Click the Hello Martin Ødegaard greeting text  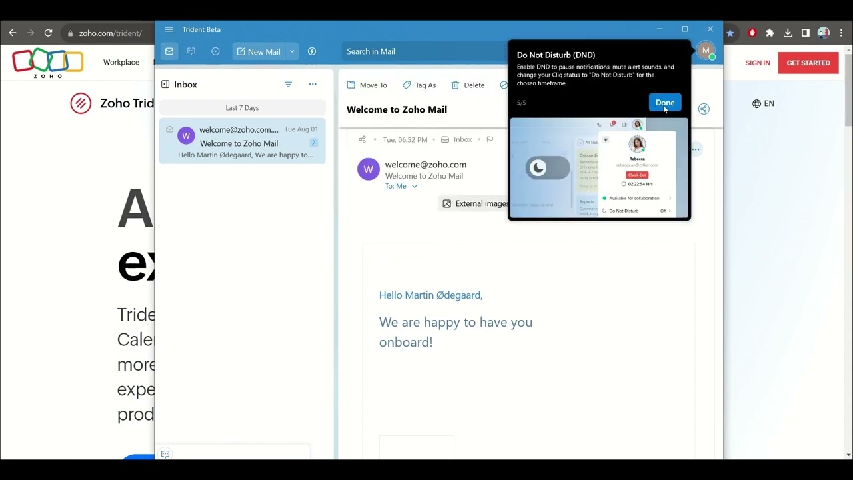point(430,295)
